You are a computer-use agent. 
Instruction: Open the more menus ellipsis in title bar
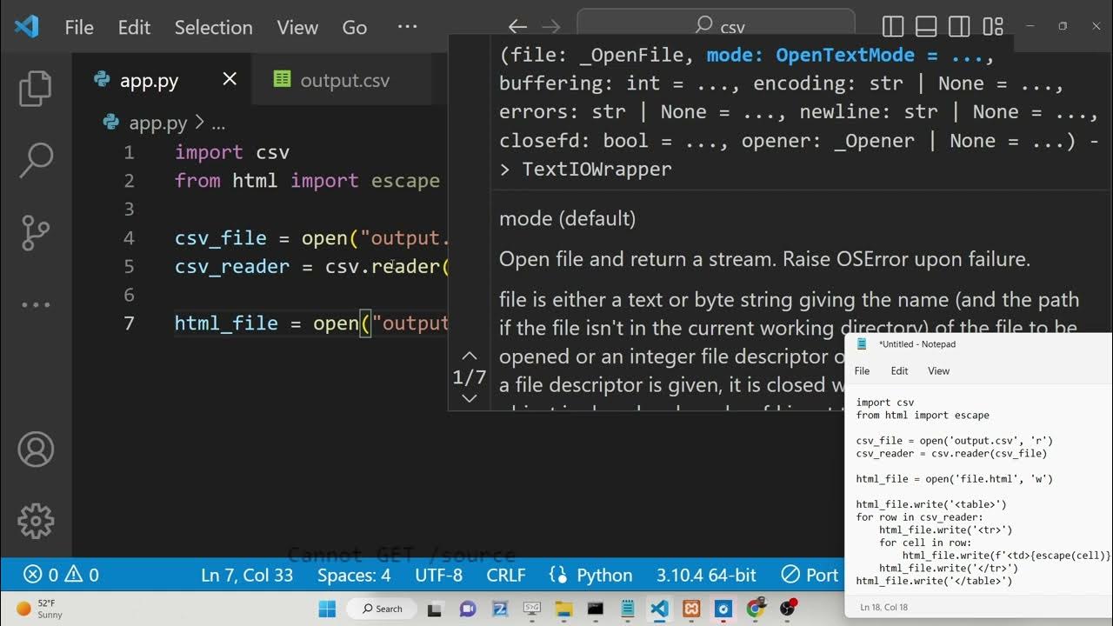click(x=407, y=27)
